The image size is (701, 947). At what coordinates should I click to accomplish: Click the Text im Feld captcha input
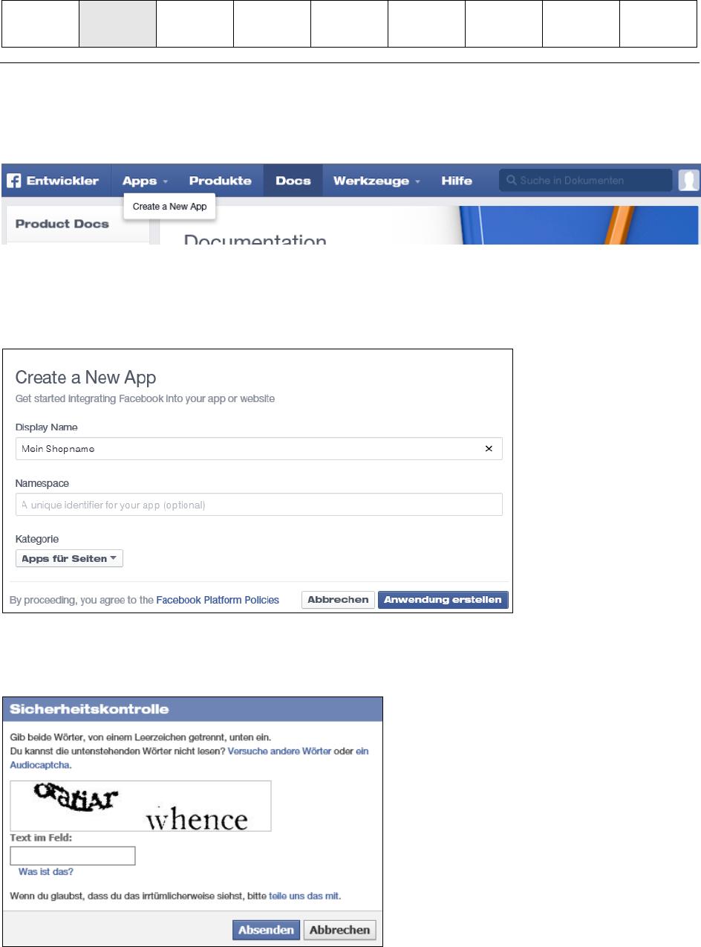point(73,856)
